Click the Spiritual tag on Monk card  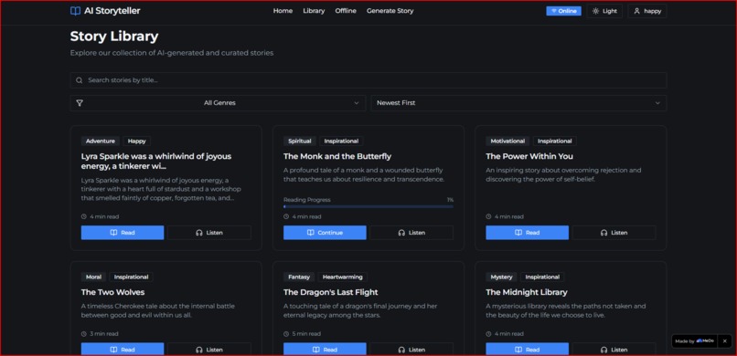click(x=300, y=141)
